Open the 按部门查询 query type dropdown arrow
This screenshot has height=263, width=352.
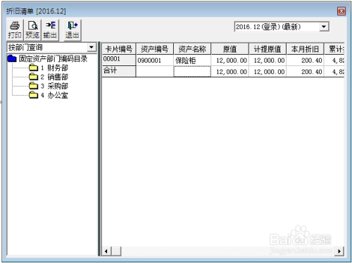pyautogui.click(x=92, y=47)
